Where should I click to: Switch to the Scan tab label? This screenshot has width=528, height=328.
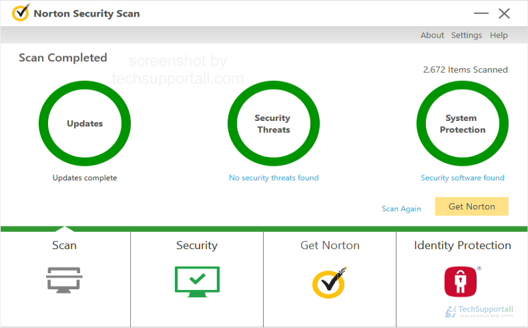pyautogui.click(x=64, y=245)
